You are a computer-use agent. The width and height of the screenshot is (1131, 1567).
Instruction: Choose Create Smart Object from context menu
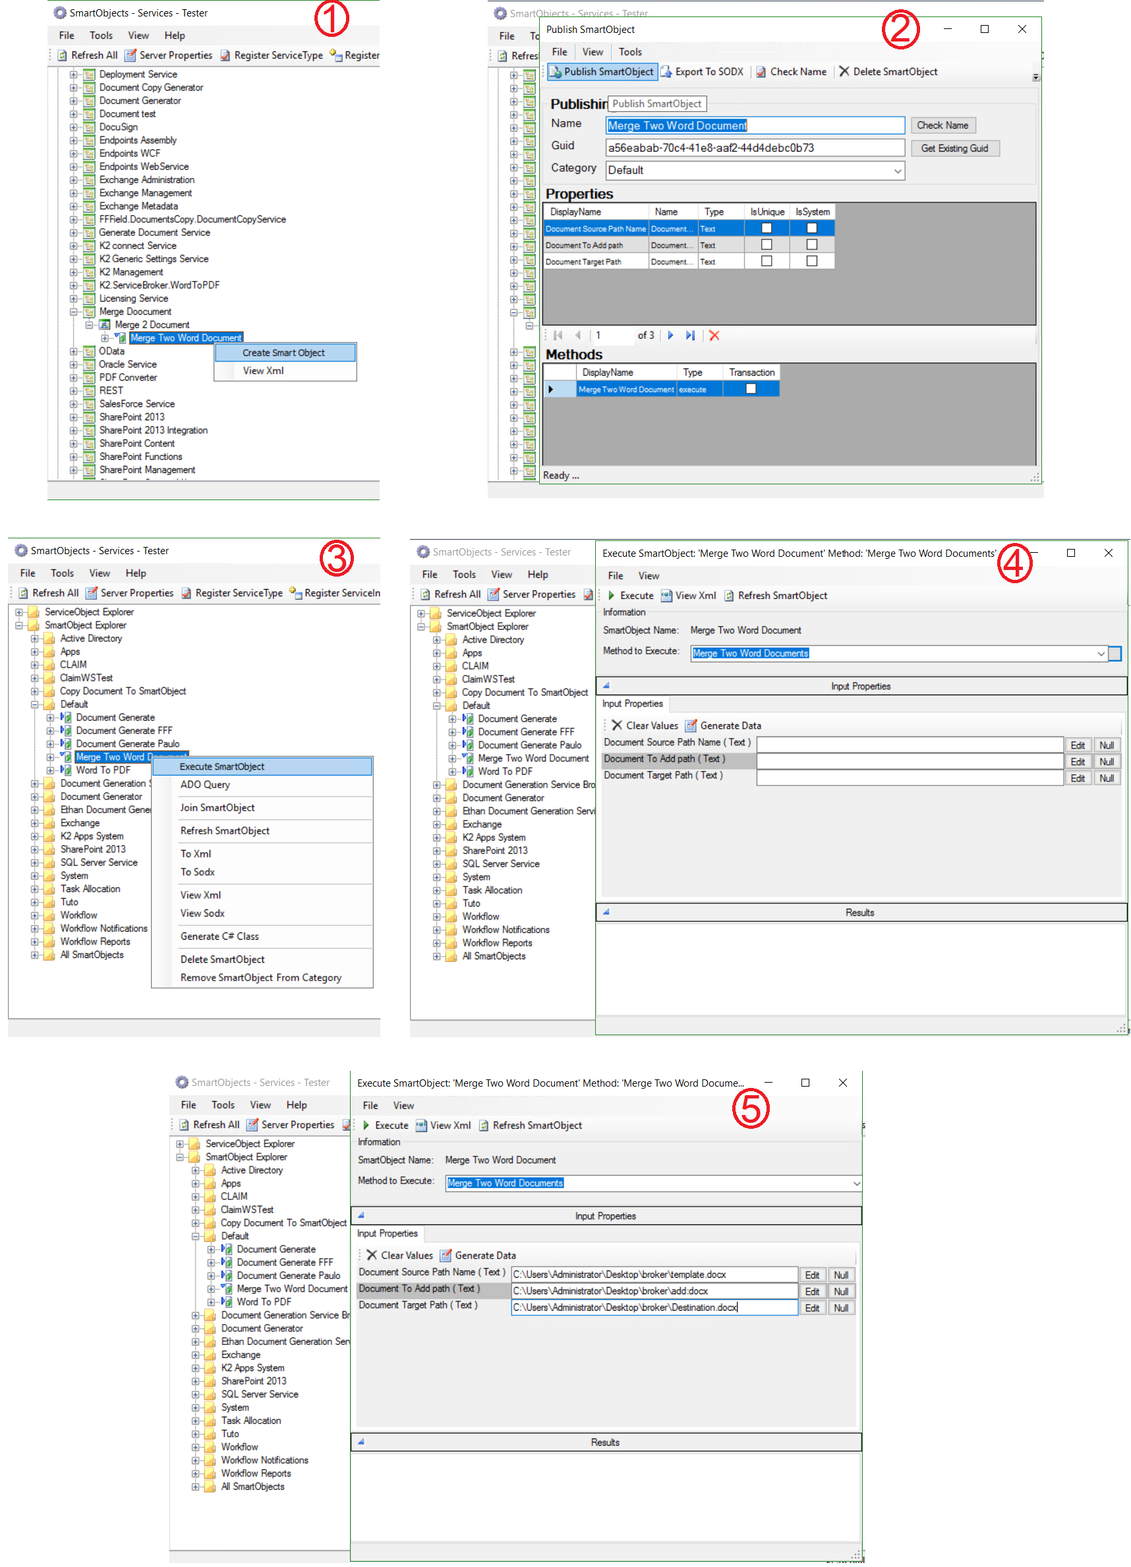coord(283,353)
